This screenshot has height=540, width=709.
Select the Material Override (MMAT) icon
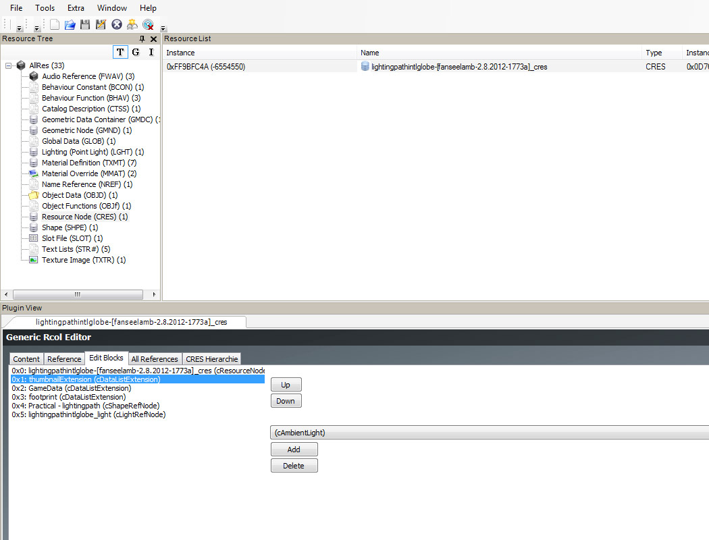[x=33, y=173]
